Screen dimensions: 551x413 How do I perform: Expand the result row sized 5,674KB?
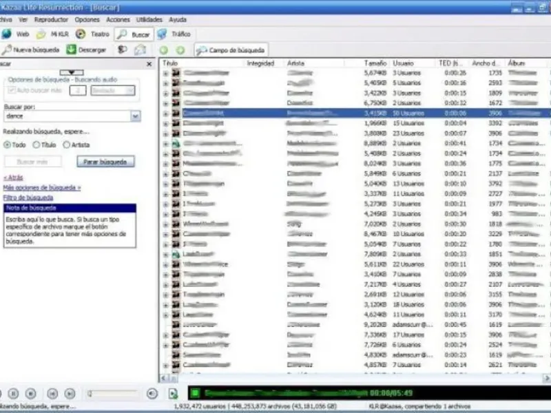point(165,74)
